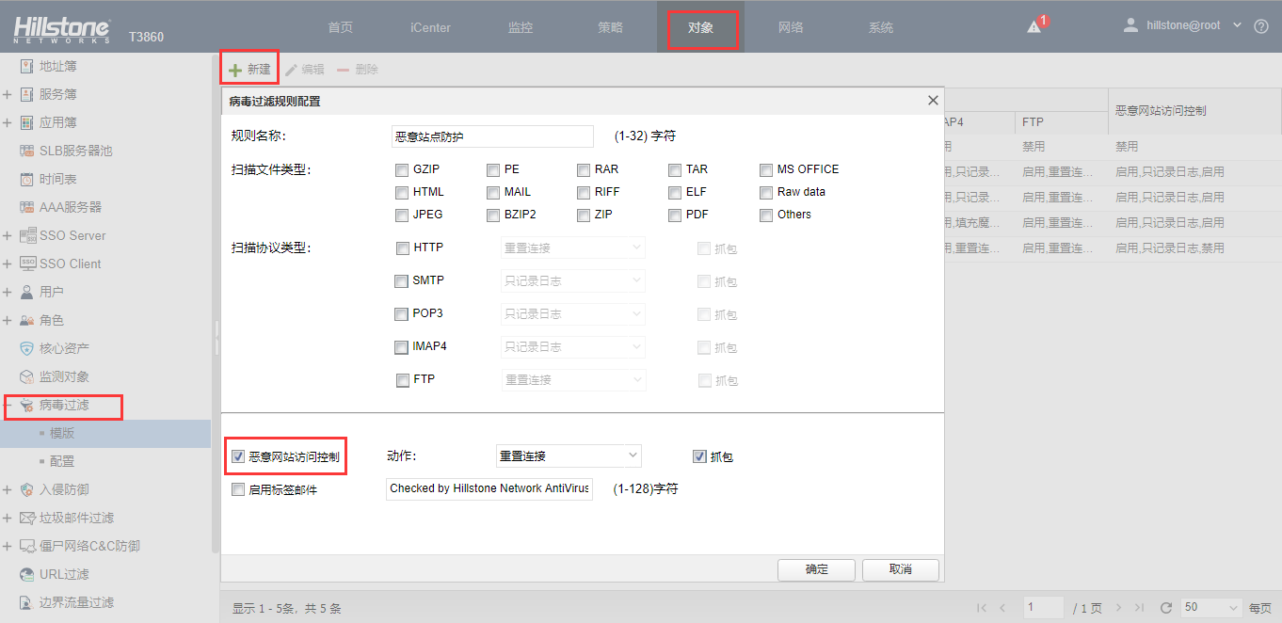Screen dimensions: 1282x623
Task: Open the 网络 tab
Action: [x=791, y=27]
